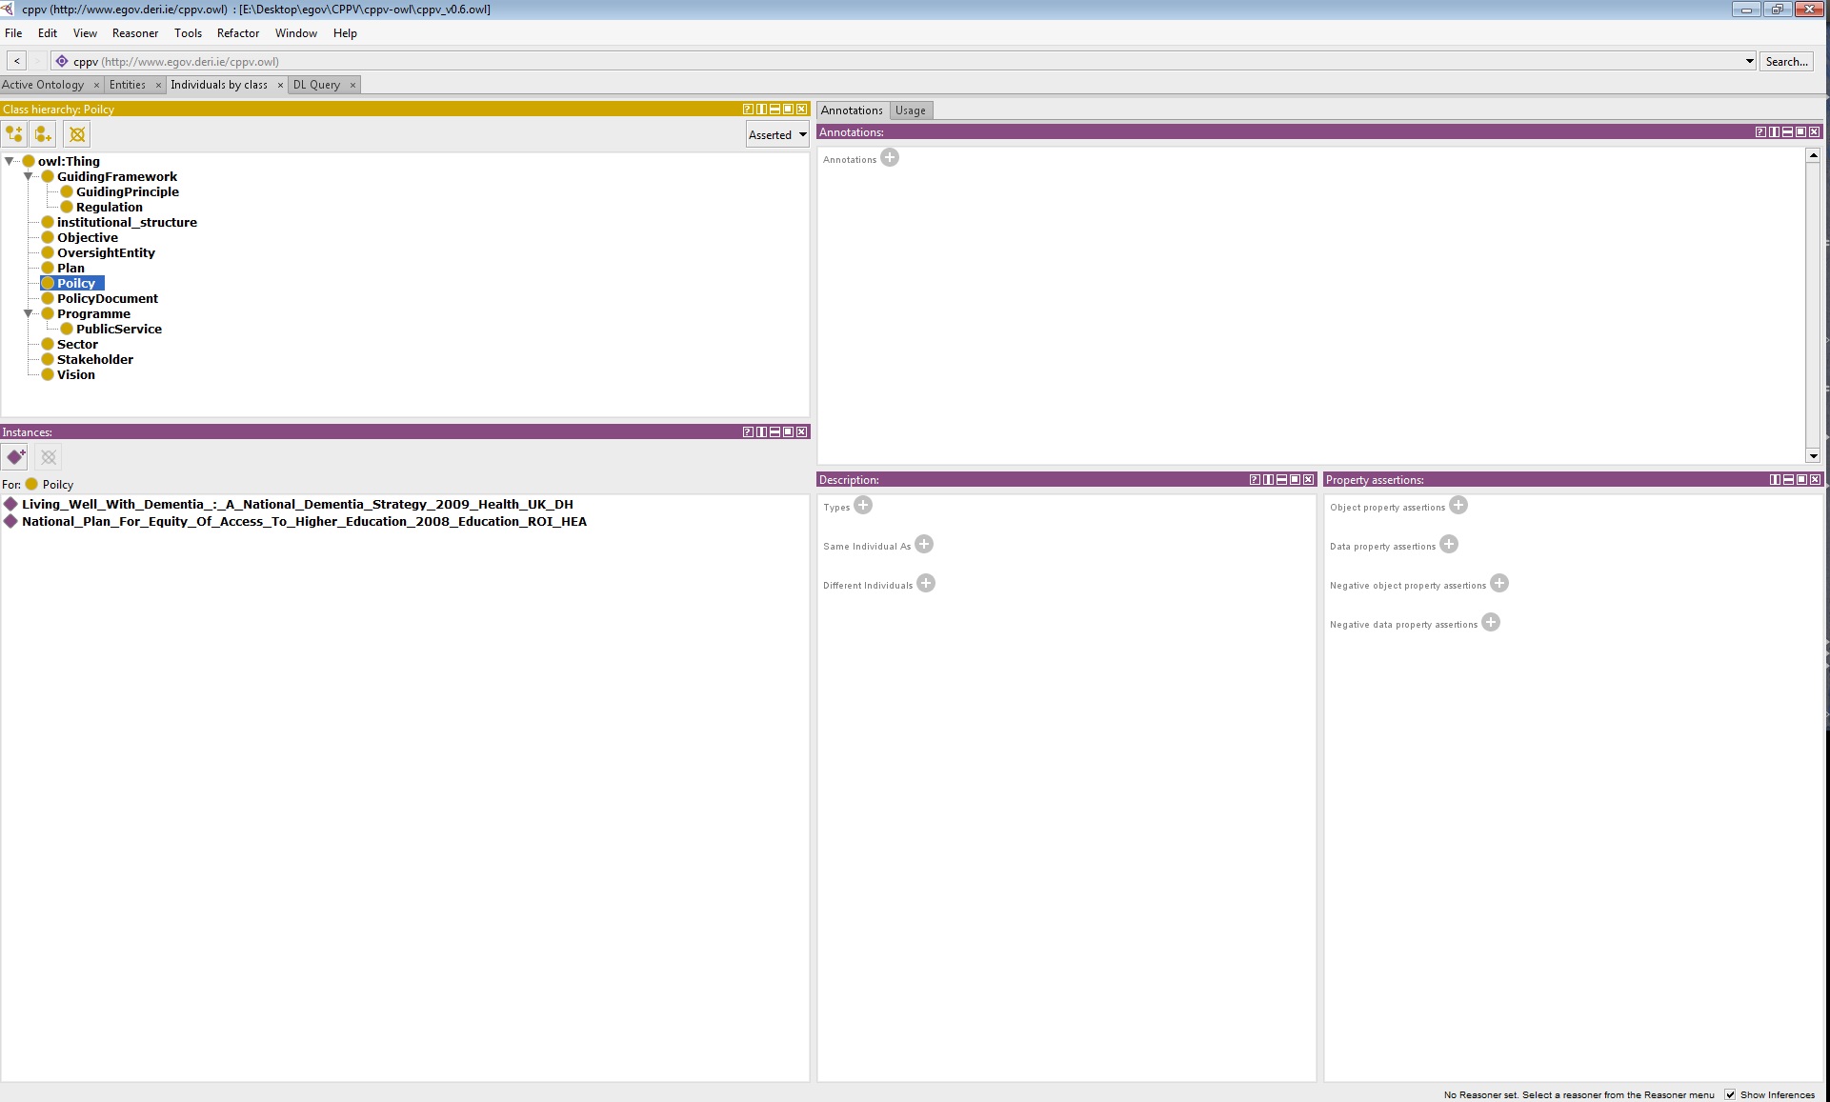Click the delete class icon
Screen dimensions: 1830x1102
pos(77,134)
